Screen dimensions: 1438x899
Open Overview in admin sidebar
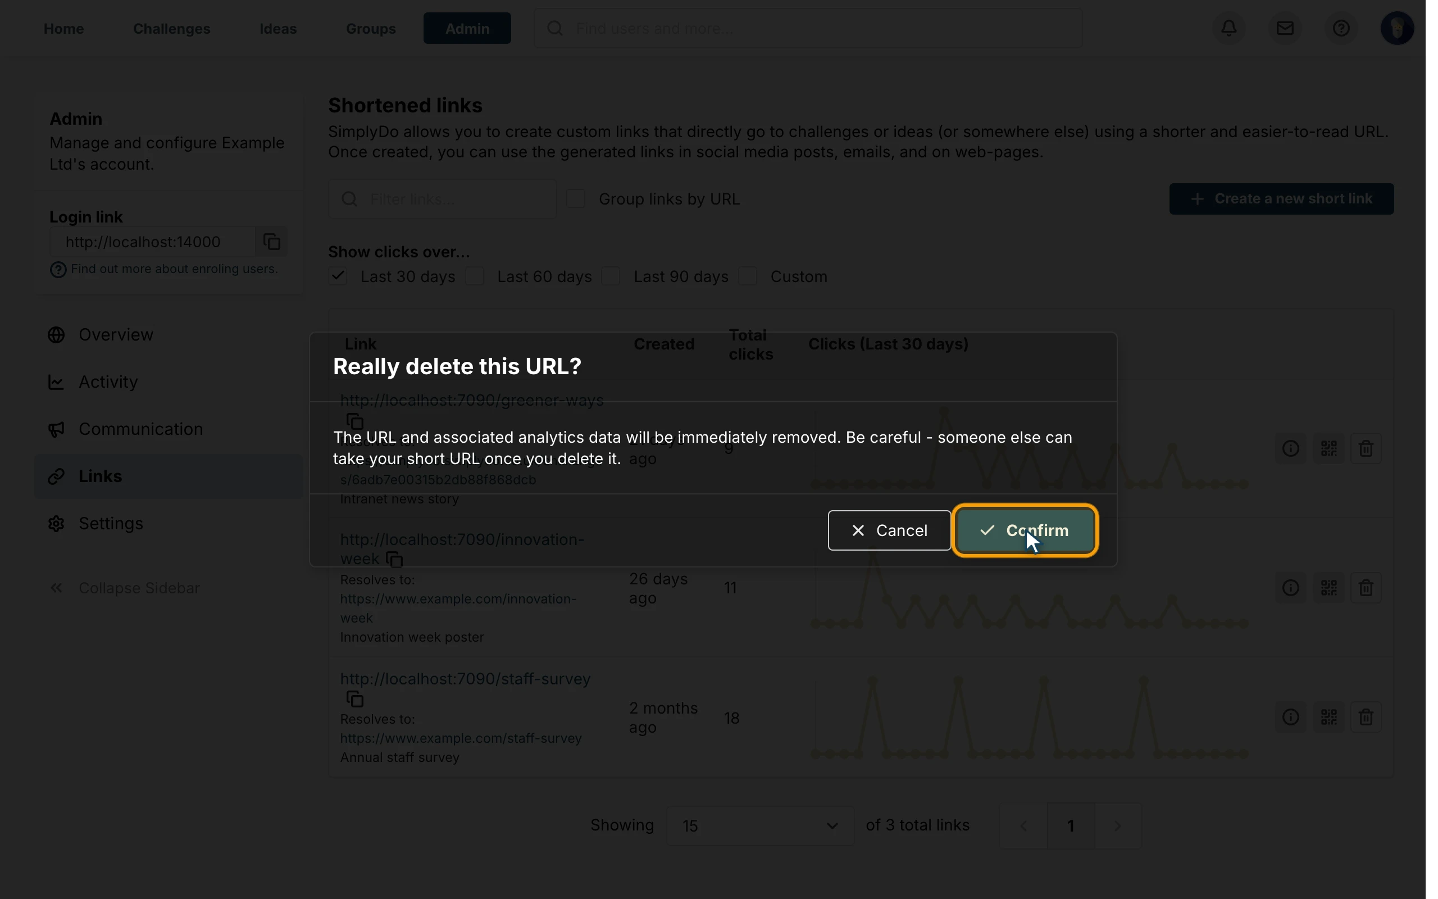[x=169, y=335]
